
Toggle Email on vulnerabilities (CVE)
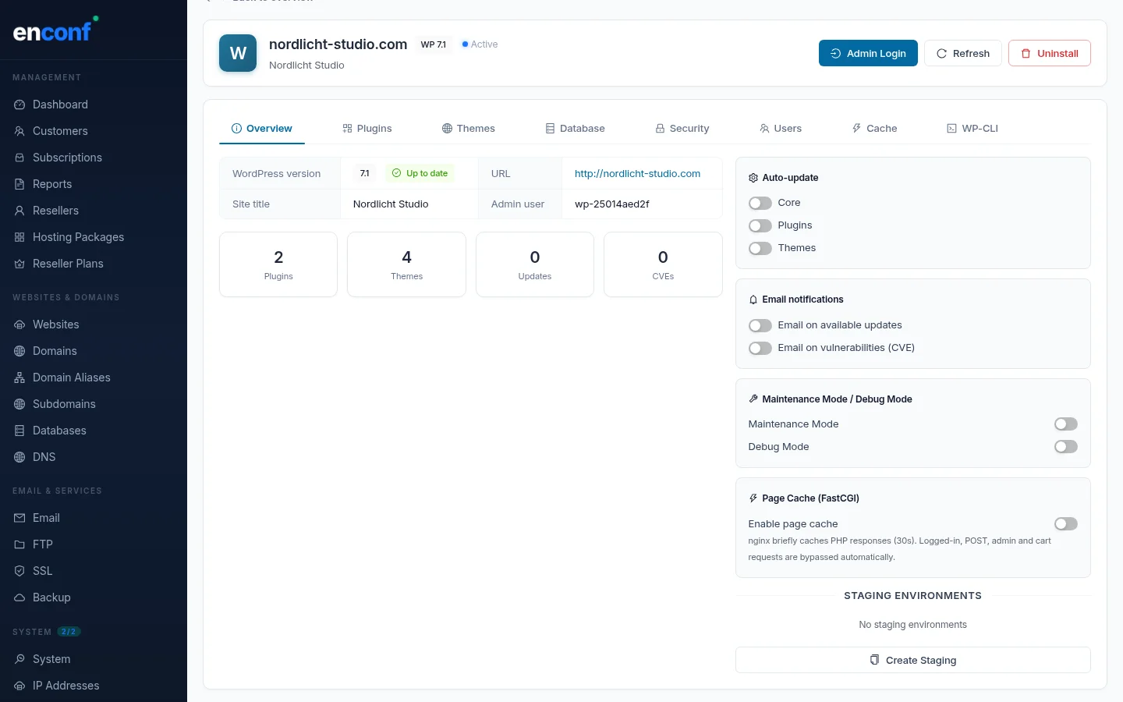[x=760, y=348]
